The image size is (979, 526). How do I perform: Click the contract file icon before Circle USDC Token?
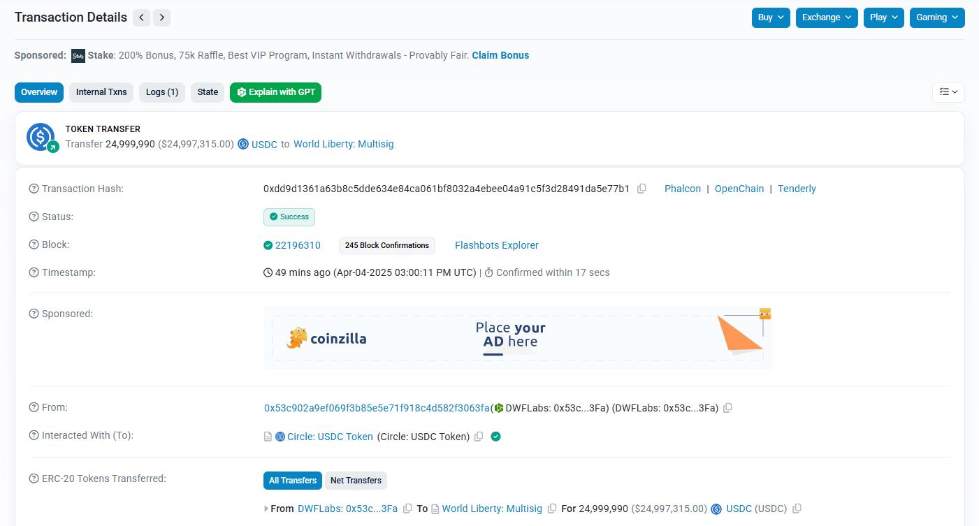click(268, 437)
